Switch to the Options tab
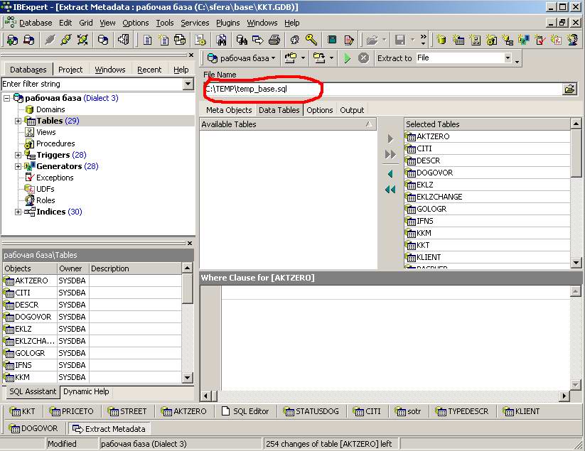Image resolution: width=585 pixels, height=451 pixels. click(x=319, y=110)
